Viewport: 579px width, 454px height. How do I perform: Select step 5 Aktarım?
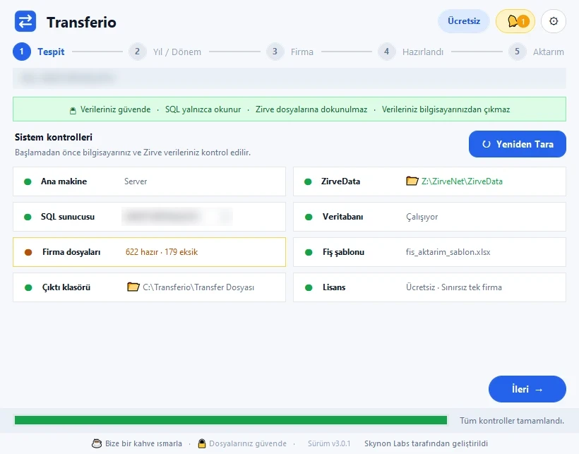[x=536, y=52]
